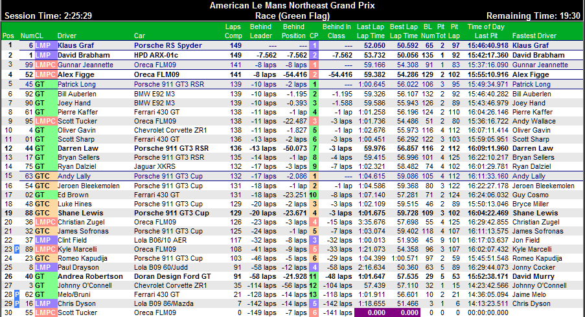585x317 pixels.
Task: Click the GT class badge for Patrick Long
Action: pos(40,84)
